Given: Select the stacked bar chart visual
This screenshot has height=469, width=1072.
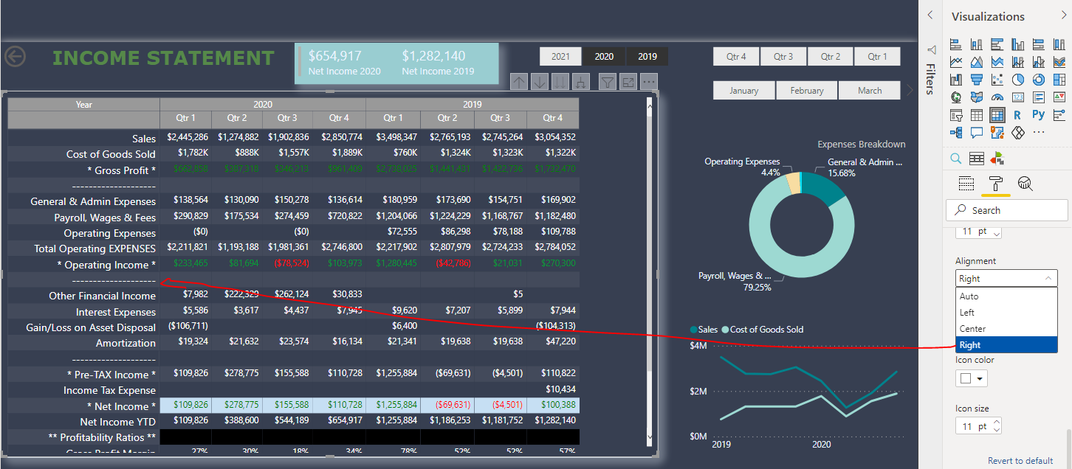Looking at the screenshot, I should [x=956, y=44].
